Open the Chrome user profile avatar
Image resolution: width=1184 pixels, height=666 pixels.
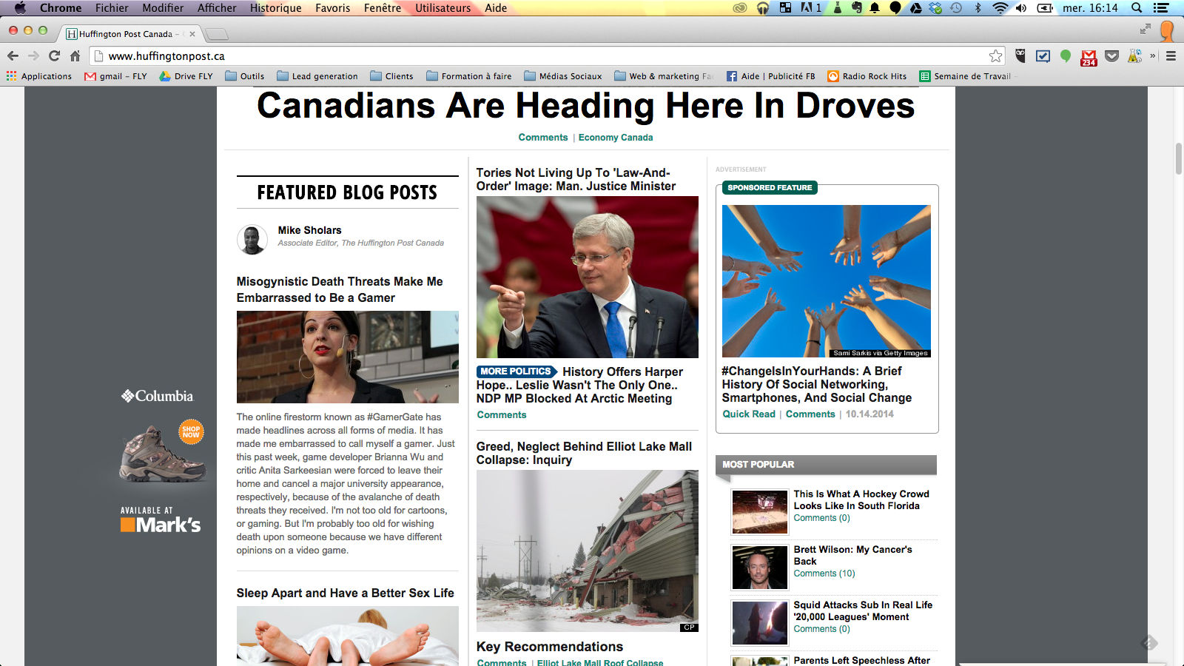(1167, 31)
